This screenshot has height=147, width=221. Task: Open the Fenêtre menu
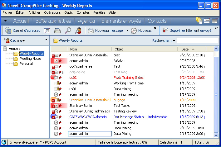(99, 12)
